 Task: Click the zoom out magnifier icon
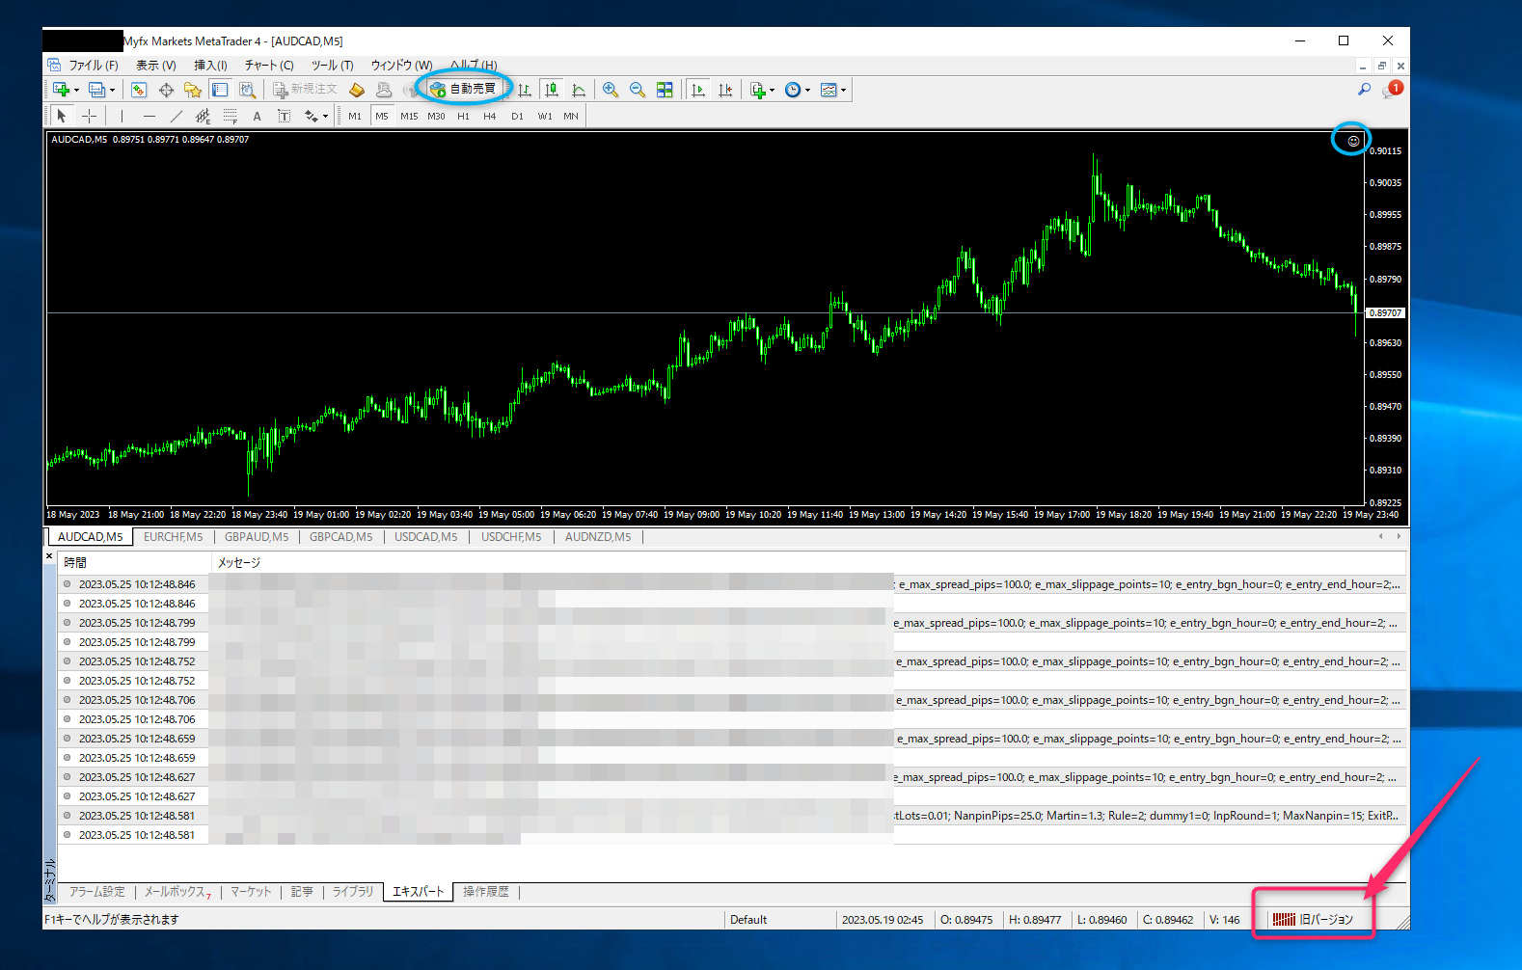coord(638,90)
